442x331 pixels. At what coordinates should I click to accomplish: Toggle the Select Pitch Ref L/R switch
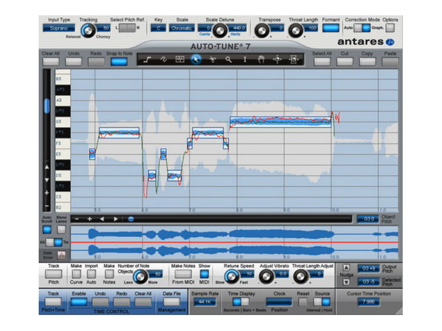[127, 28]
